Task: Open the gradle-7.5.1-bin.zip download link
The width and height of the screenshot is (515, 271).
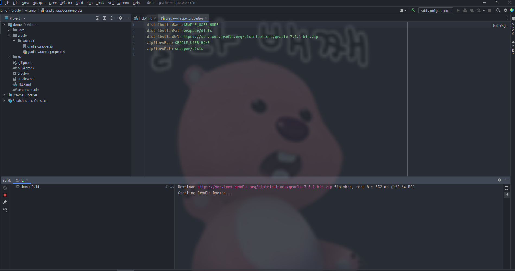Action: [x=265, y=187]
